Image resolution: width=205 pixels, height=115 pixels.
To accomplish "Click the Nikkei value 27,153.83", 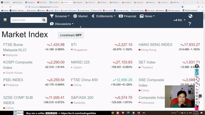I will pyautogui.click(x=124, y=62).
